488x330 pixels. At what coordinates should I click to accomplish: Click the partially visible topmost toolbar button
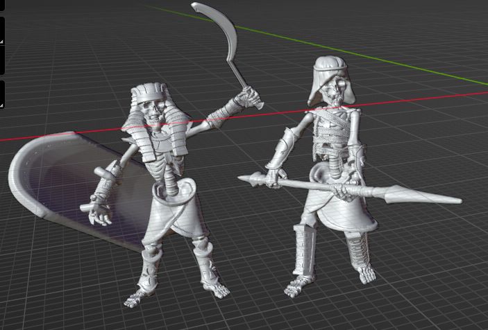coord(1,6)
